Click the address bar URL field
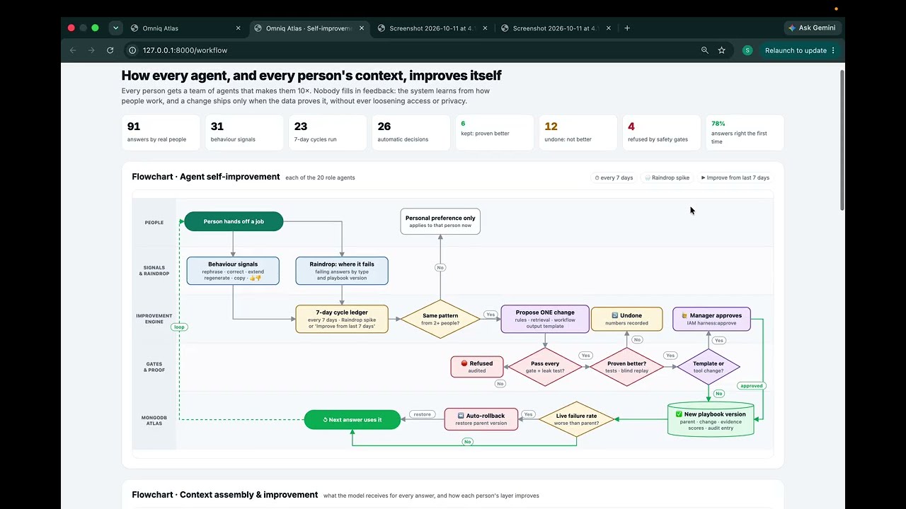The image size is (906, 509). [x=411, y=50]
